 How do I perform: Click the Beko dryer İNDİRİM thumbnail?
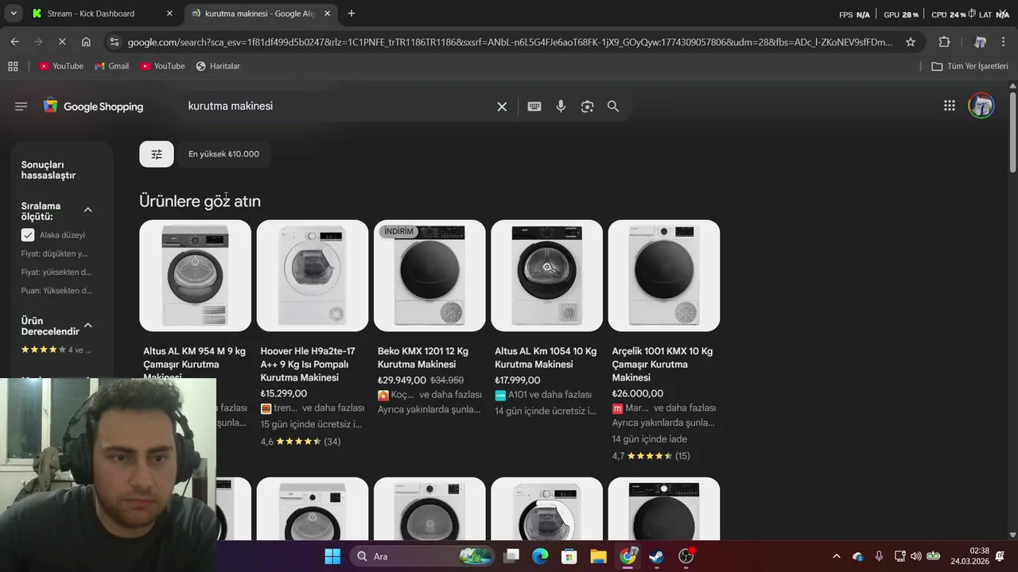pos(429,276)
